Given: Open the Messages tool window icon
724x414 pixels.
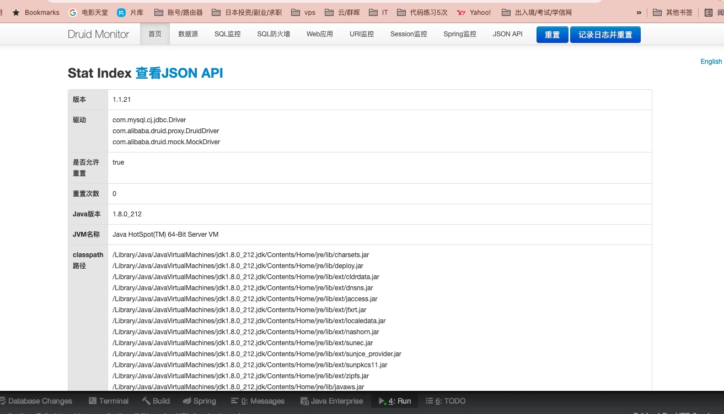Looking at the screenshot, I should point(235,401).
